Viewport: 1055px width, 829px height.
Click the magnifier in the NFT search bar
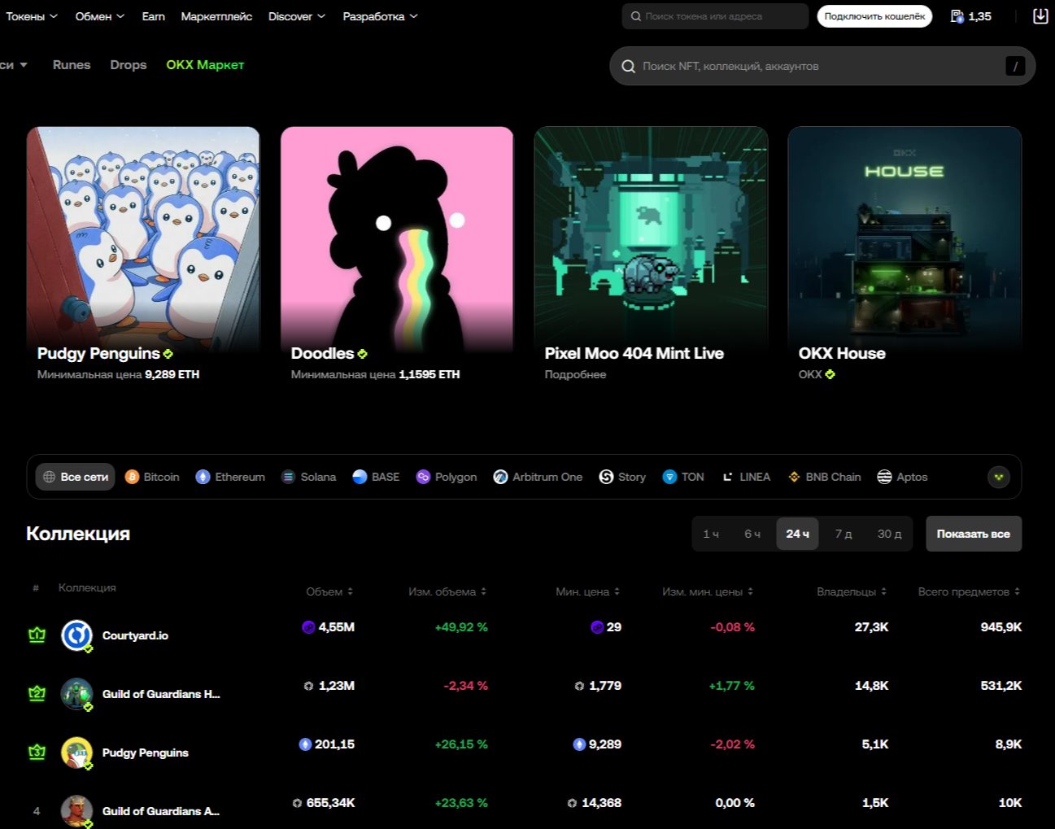[x=628, y=66]
